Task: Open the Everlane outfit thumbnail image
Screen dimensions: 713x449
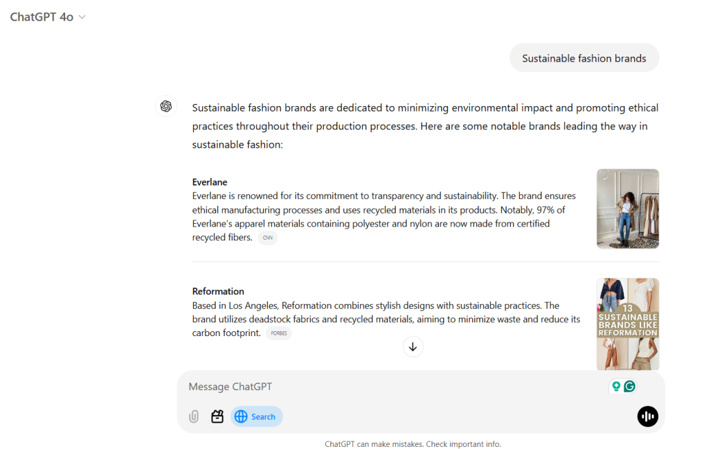Action: coord(628,209)
